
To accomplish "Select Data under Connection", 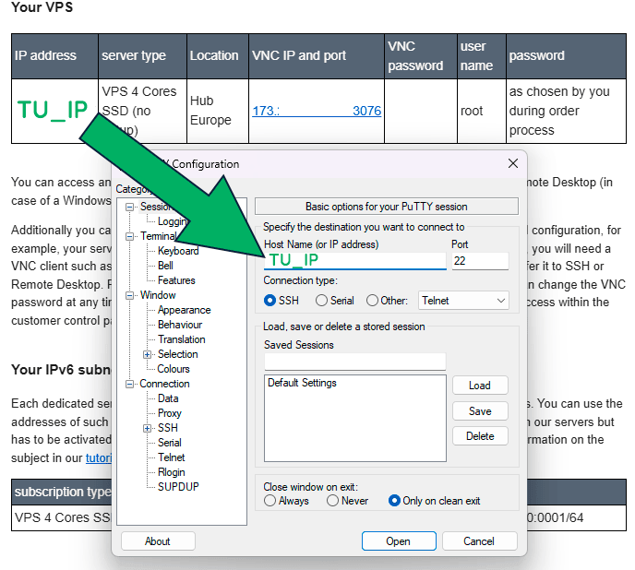I will click(168, 398).
